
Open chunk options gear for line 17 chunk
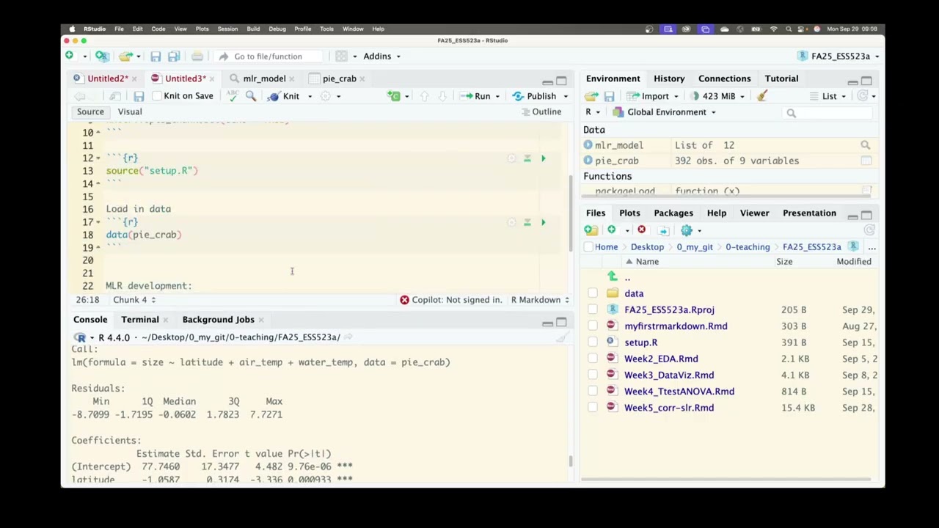511,222
